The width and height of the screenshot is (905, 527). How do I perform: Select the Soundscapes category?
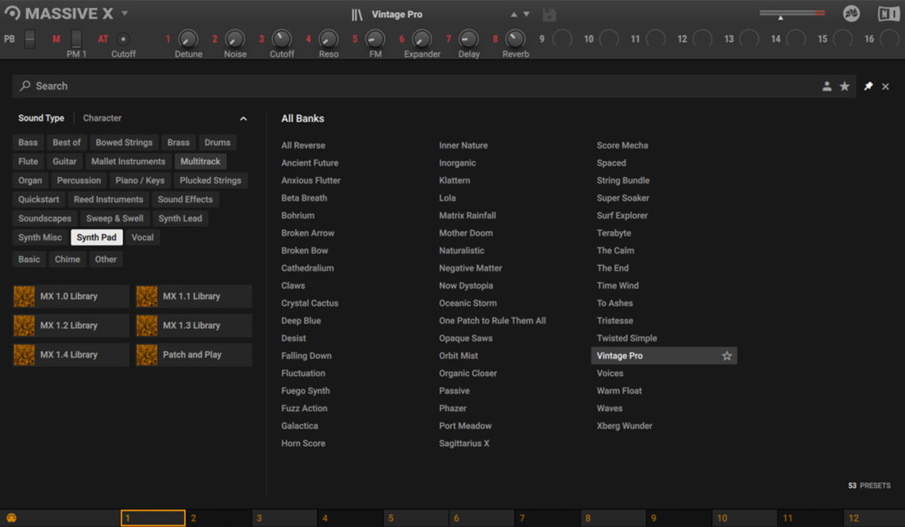44,217
